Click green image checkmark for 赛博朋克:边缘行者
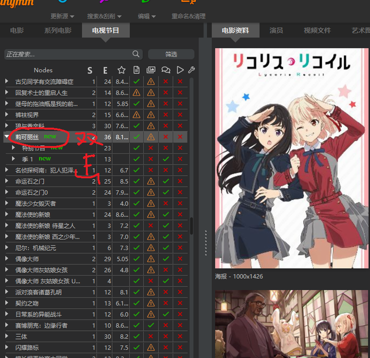 pos(151,325)
